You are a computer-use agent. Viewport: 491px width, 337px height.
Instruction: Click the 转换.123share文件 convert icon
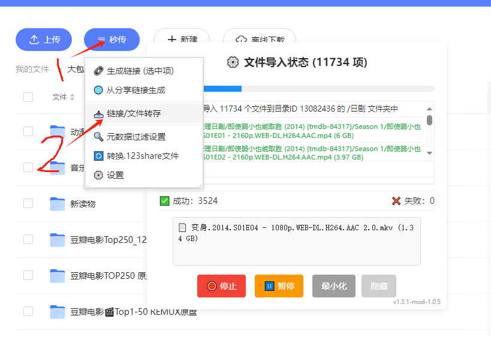pos(99,156)
